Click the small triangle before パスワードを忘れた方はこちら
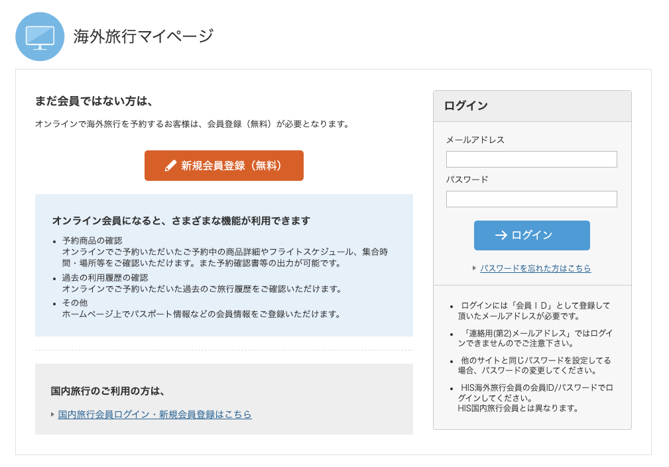 (474, 268)
